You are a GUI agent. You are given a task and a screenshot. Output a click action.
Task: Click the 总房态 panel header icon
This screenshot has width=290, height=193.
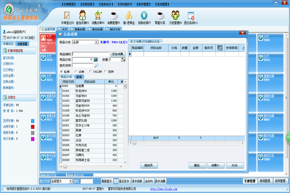pyautogui.click(x=5, y=97)
